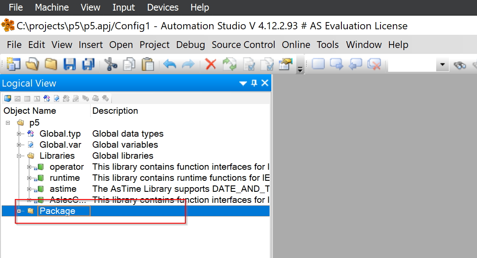Image resolution: width=477 pixels, height=258 pixels.
Task: Click the New Project toolbar icon
Action: pos(13,64)
